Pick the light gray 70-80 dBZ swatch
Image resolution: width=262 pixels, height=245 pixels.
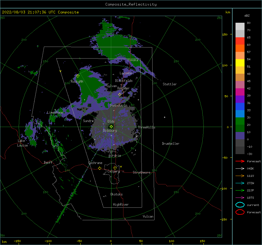(x=240, y=27)
